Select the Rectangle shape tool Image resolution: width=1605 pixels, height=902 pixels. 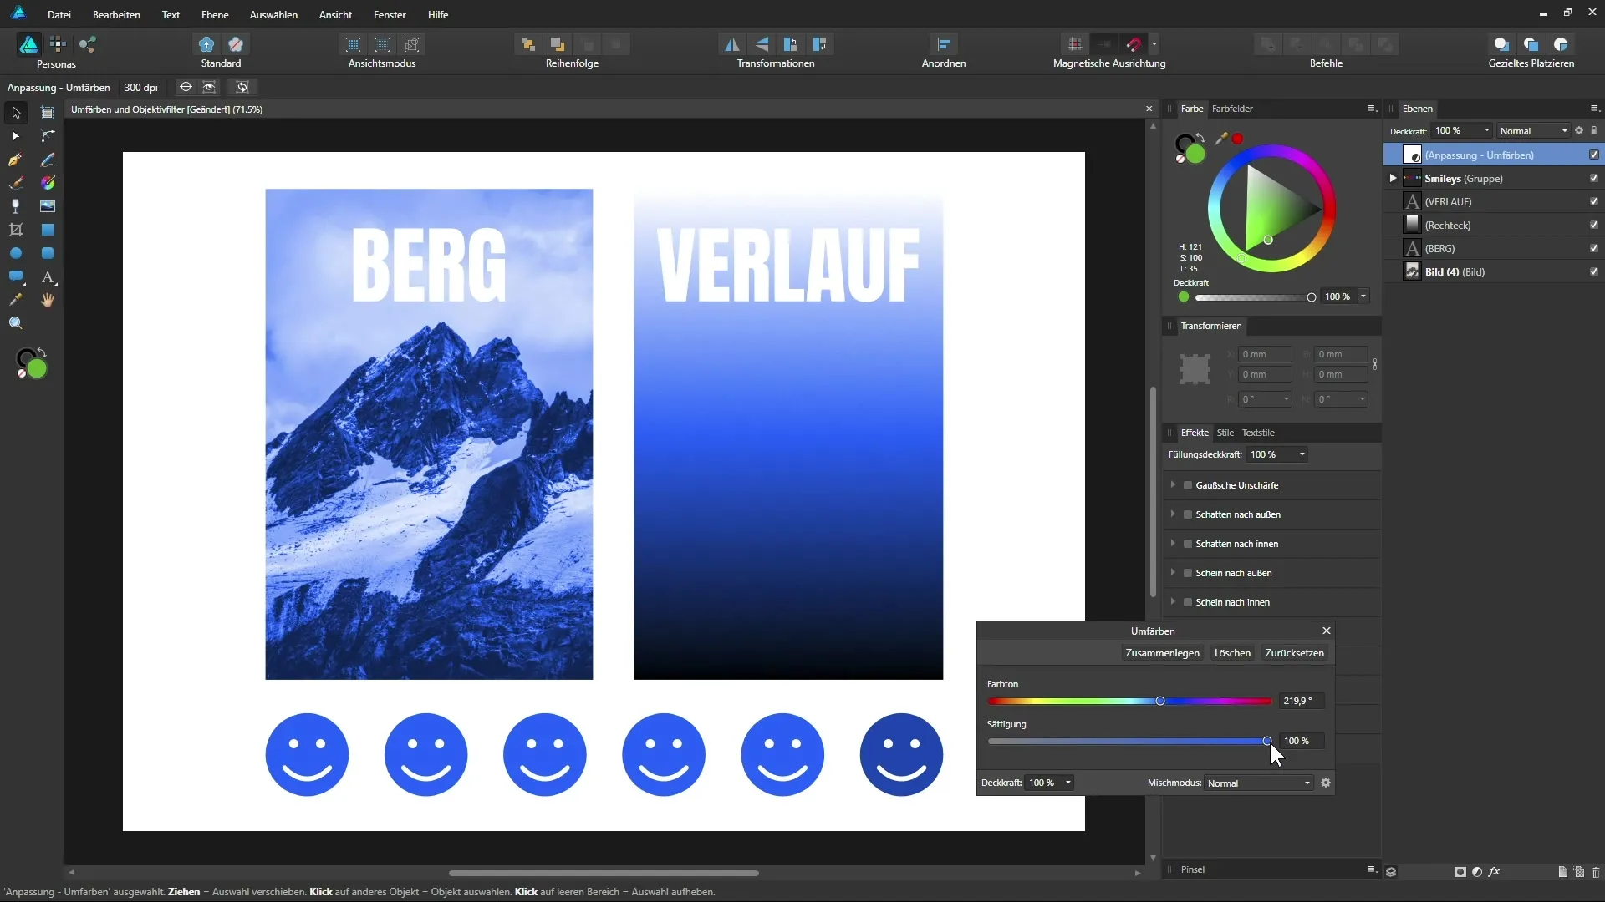pos(48,230)
